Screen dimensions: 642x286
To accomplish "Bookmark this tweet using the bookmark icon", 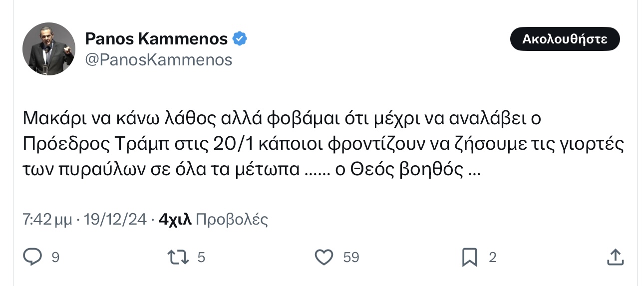I will (x=470, y=257).
